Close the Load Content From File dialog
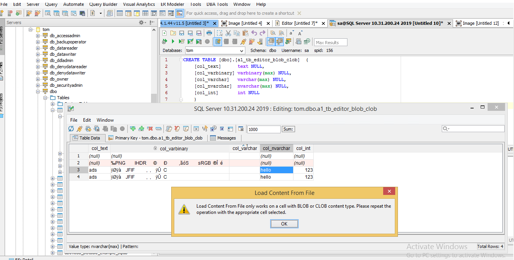514x260 pixels. [x=389, y=191]
